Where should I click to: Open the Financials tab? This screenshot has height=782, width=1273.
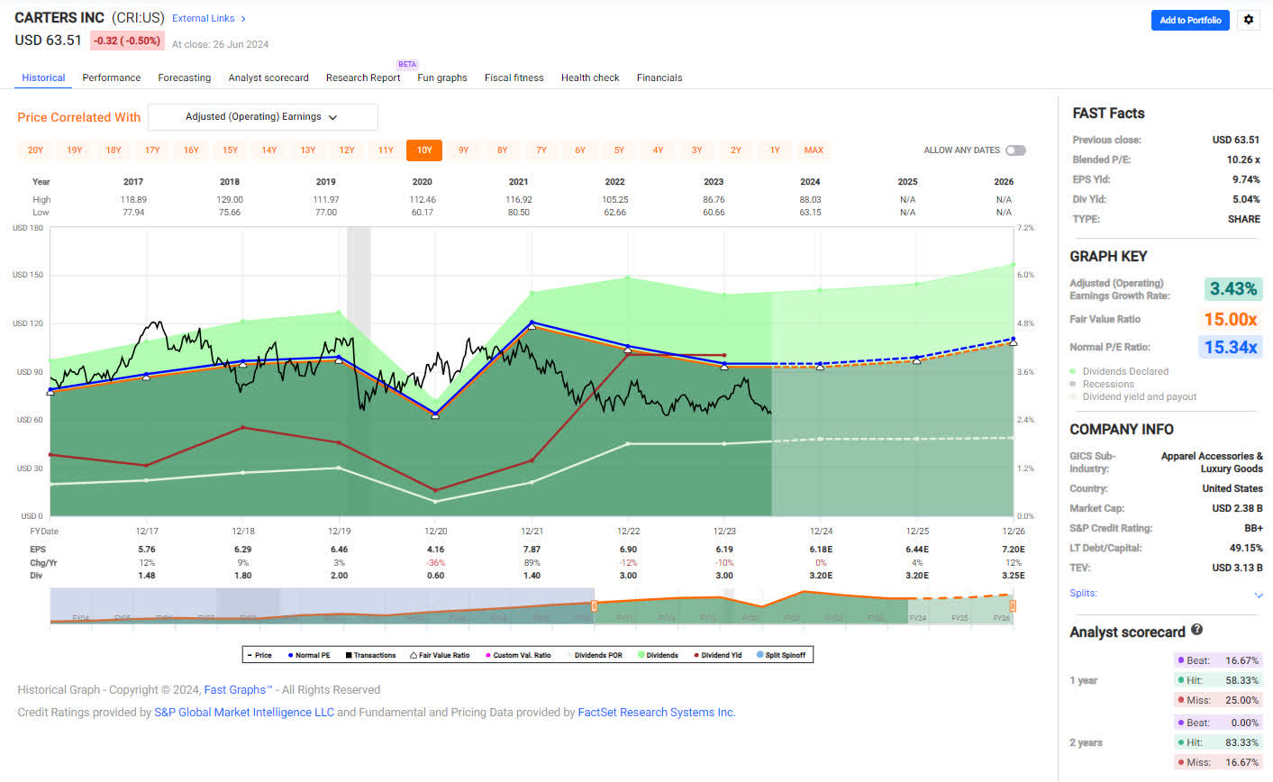pos(659,77)
